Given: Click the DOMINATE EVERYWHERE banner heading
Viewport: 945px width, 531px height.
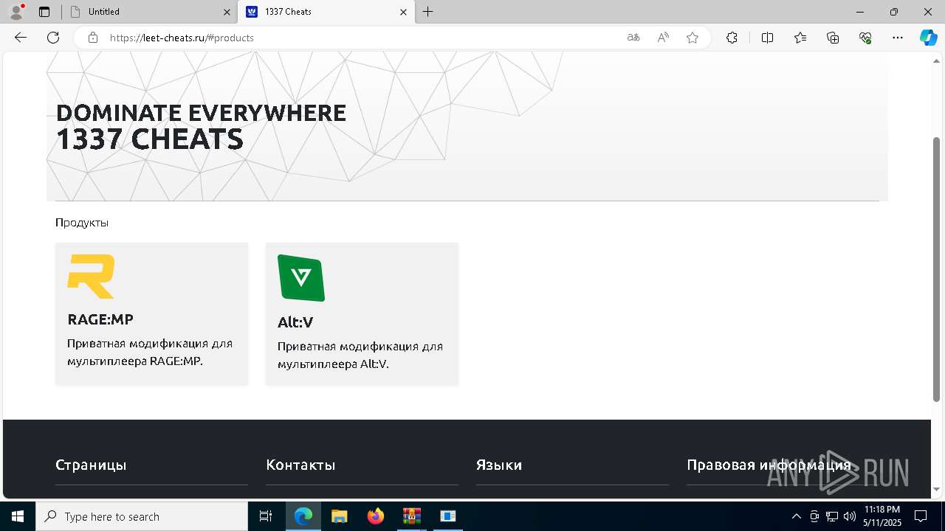Looking at the screenshot, I should 201,113.
